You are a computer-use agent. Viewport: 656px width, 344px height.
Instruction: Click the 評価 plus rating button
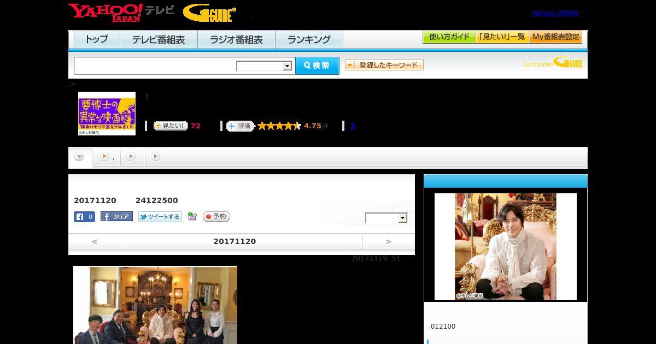click(241, 126)
